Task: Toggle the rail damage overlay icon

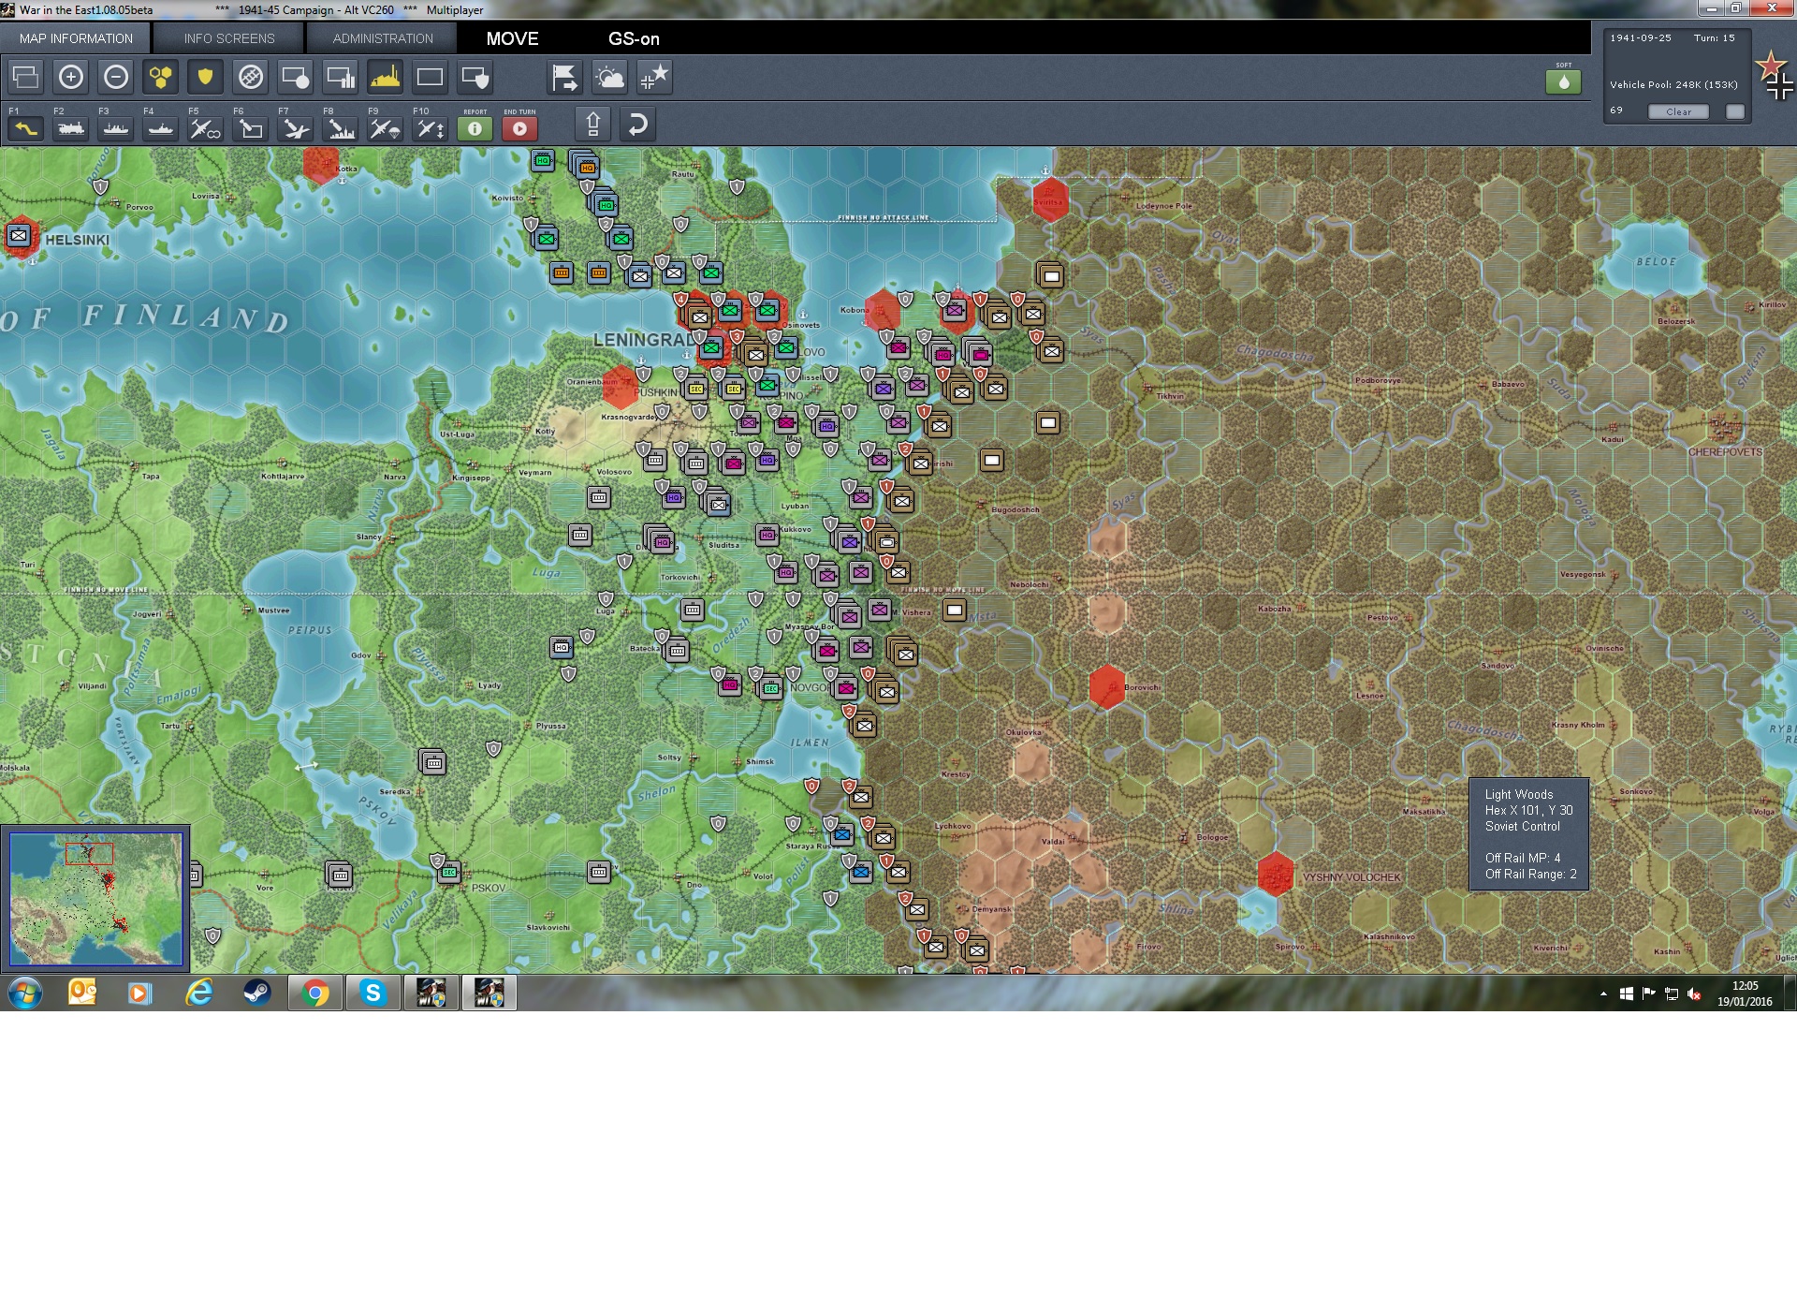Action: tap(251, 77)
